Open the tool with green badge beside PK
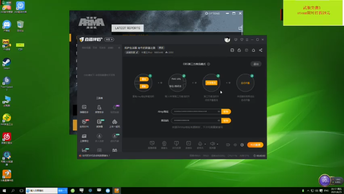This screenshot has height=194, width=344. point(99,123)
